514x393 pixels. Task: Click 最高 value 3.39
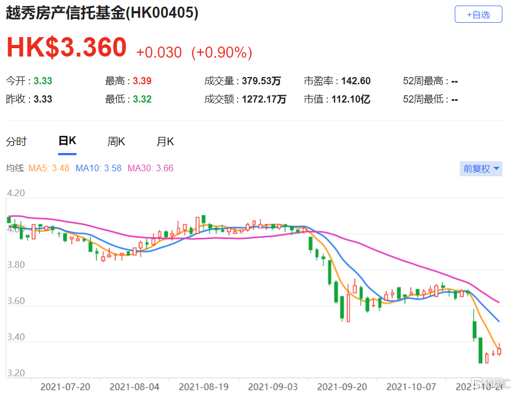tap(142, 81)
